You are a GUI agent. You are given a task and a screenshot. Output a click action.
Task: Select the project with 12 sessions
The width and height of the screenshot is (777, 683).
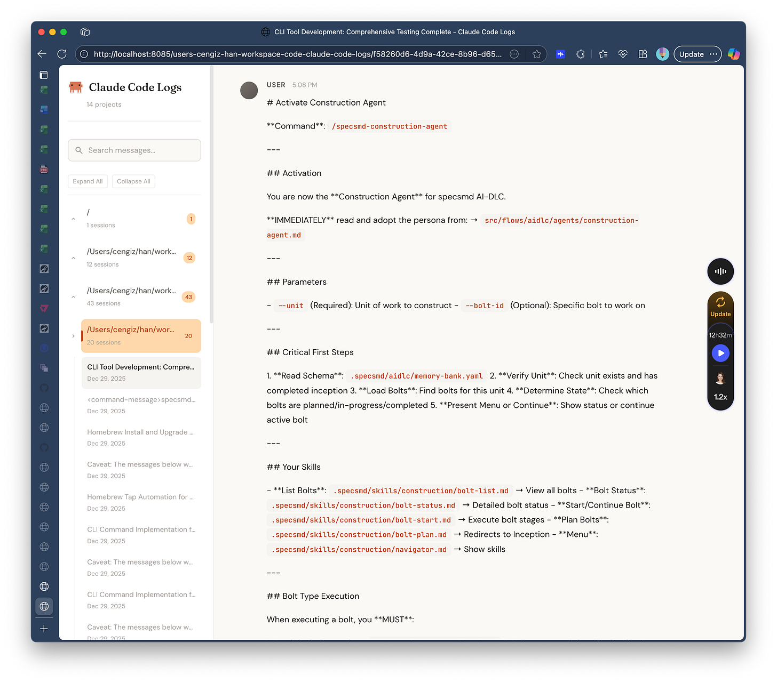141,258
